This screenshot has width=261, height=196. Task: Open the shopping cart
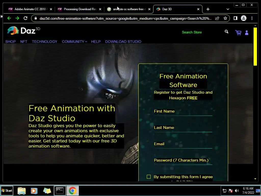[x=238, y=32]
